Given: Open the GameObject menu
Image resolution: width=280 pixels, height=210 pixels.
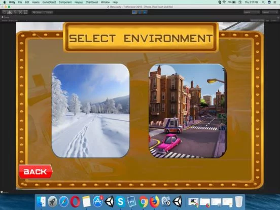Looking at the screenshot, I should coord(49,2).
